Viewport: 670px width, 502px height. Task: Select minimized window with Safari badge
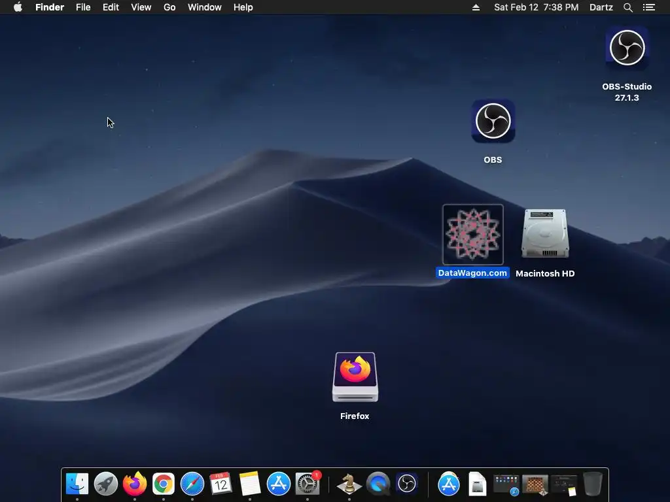pyautogui.click(x=506, y=486)
